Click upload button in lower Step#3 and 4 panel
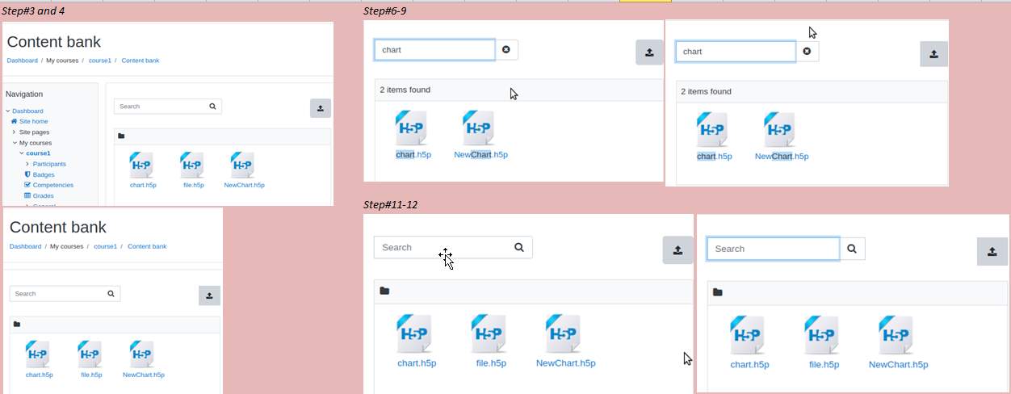Viewport: 1011px width, 394px height. coord(209,295)
